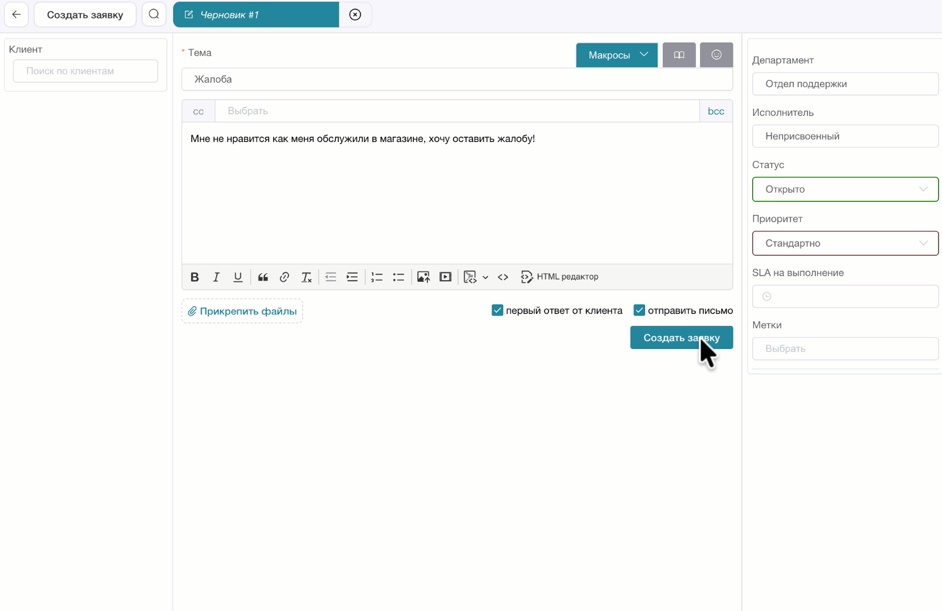Click the underline formatting icon
This screenshot has width=942, height=611.
(x=238, y=277)
